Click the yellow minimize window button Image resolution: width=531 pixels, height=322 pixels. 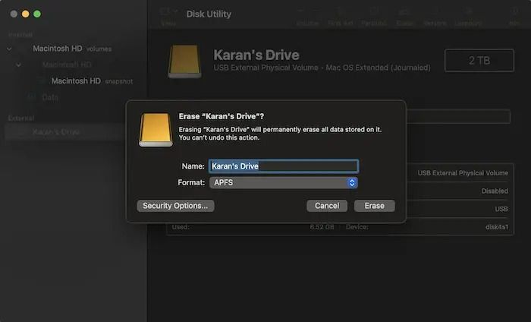pyautogui.click(x=25, y=14)
